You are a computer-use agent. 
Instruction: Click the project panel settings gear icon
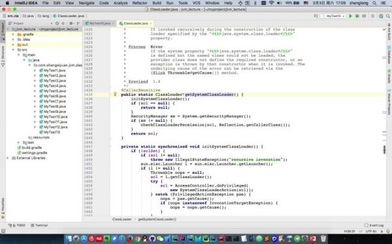(71, 23)
